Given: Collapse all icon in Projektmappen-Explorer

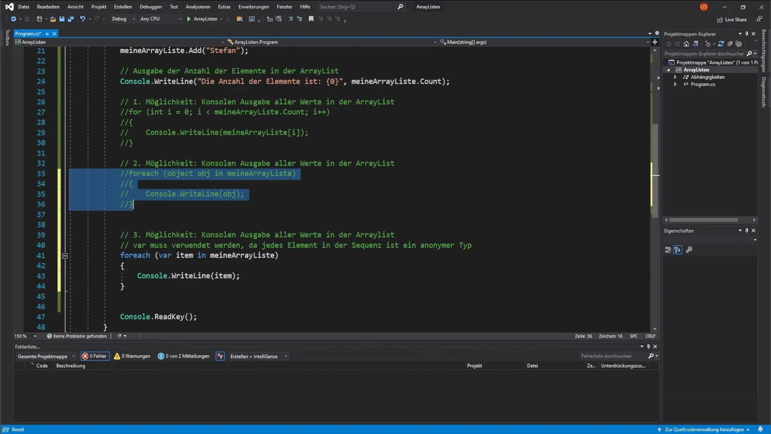Looking at the screenshot, I should (730, 44).
